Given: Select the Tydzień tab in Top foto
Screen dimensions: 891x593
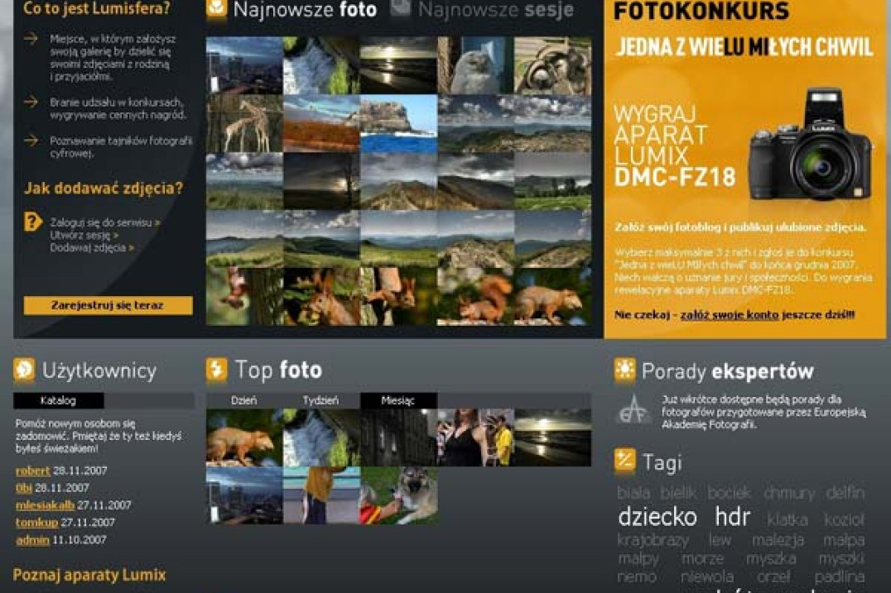Looking at the screenshot, I should tap(320, 400).
